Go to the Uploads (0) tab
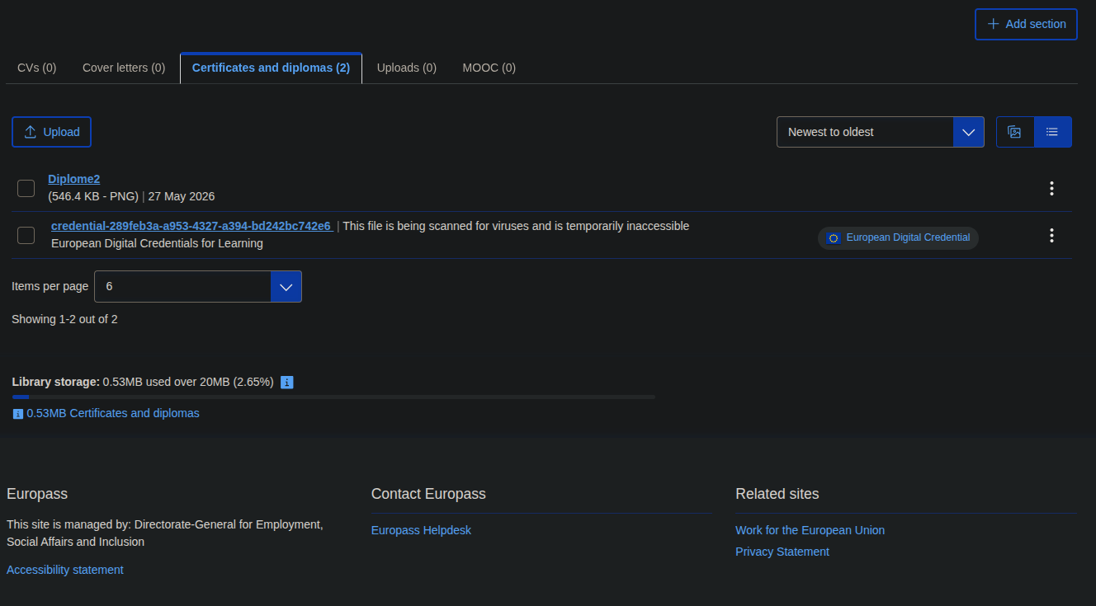The width and height of the screenshot is (1096, 606). (x=407, y=68)
